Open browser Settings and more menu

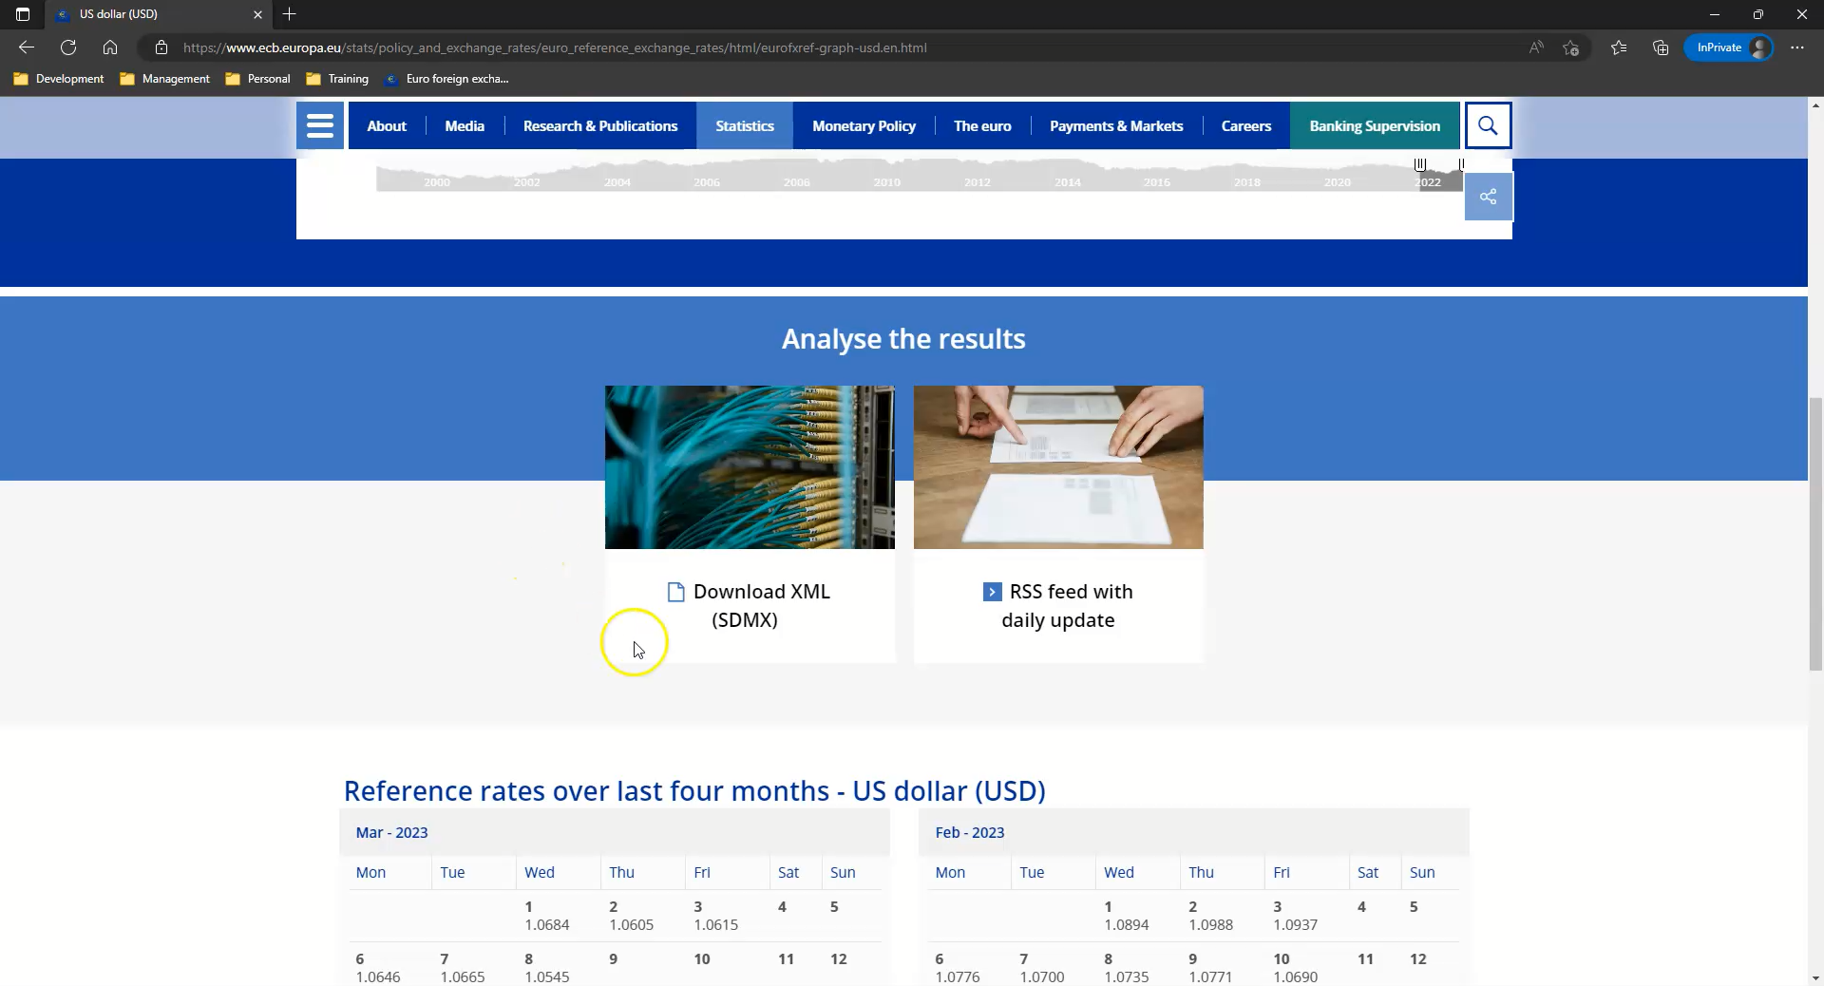(x=1796, y=47)
